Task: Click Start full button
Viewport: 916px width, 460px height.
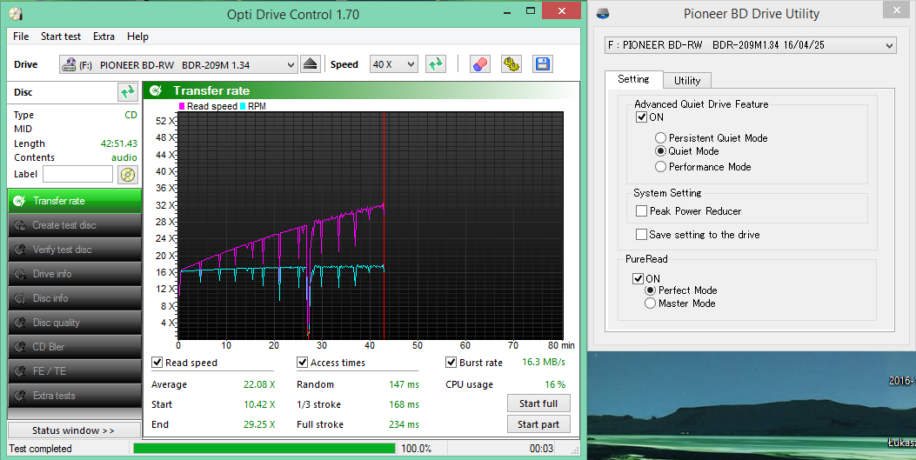Action: pyautogui.click(x=538, y=403)
